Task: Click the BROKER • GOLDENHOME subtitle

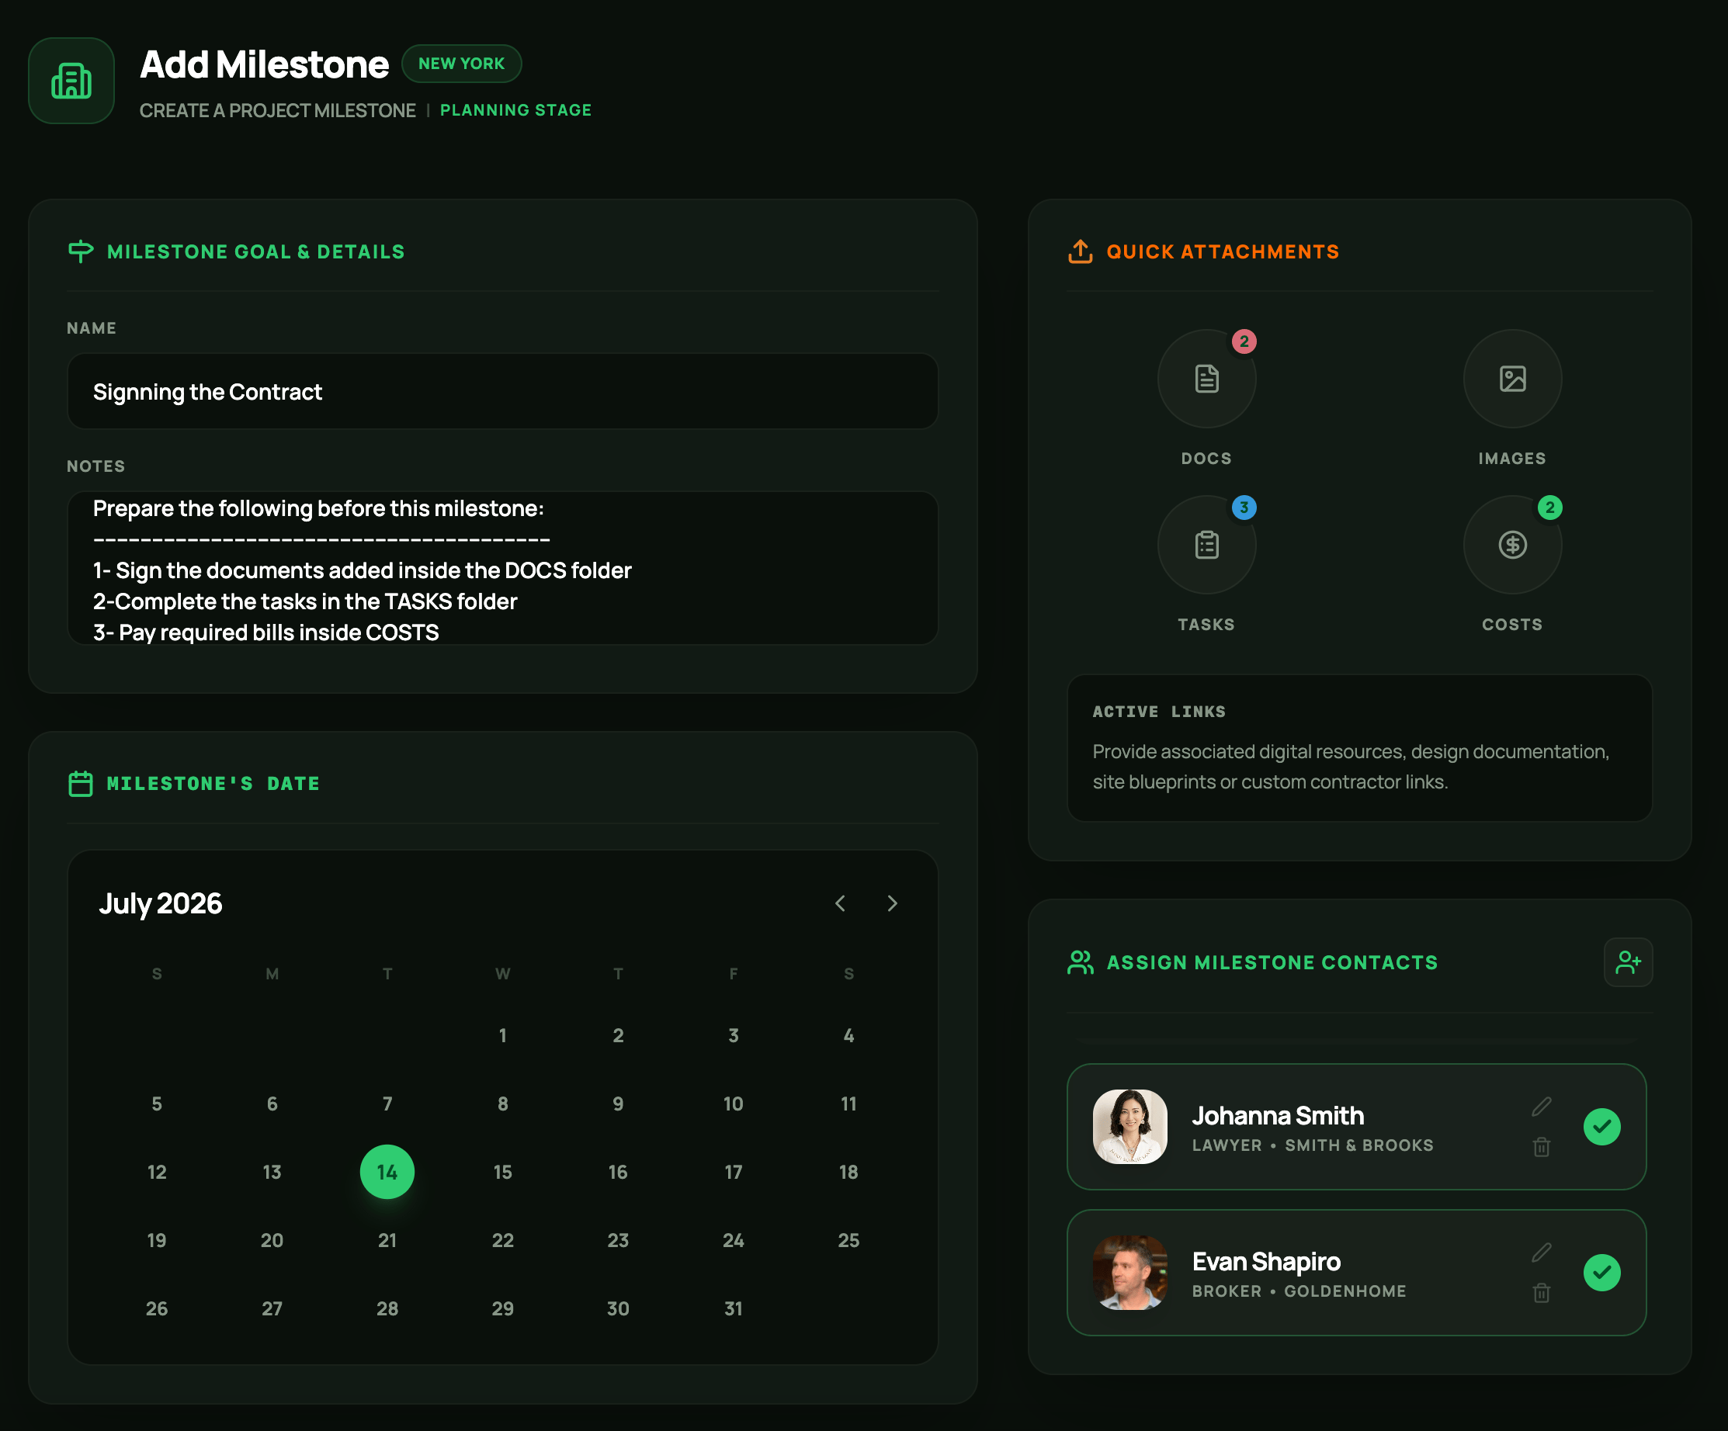Action: tap(1299, 1291)
